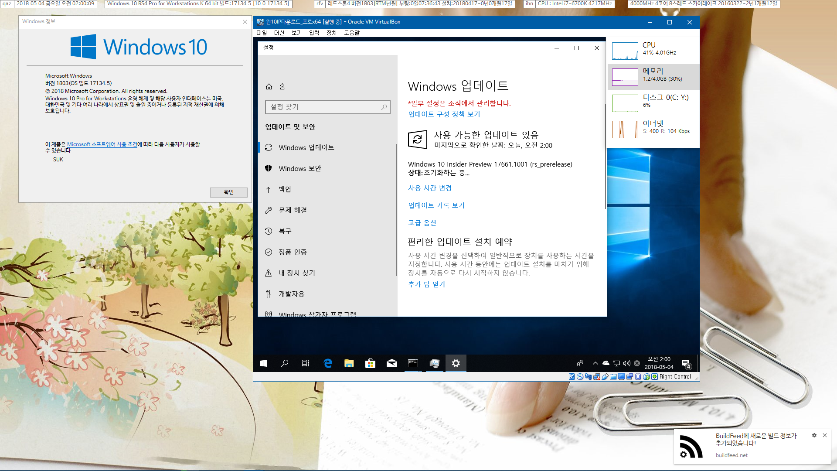Click 추가 팁 얻기 link
Screen dimensions: 837x471
click(426, 284)
